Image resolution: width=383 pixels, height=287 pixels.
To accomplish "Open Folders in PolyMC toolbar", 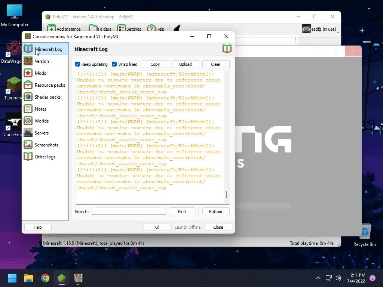I will 99,29.
